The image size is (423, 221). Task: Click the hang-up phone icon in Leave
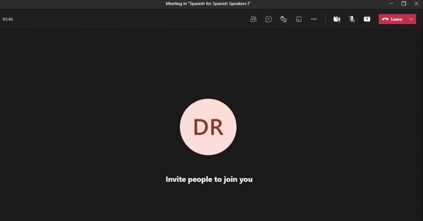tap(385, 19)
